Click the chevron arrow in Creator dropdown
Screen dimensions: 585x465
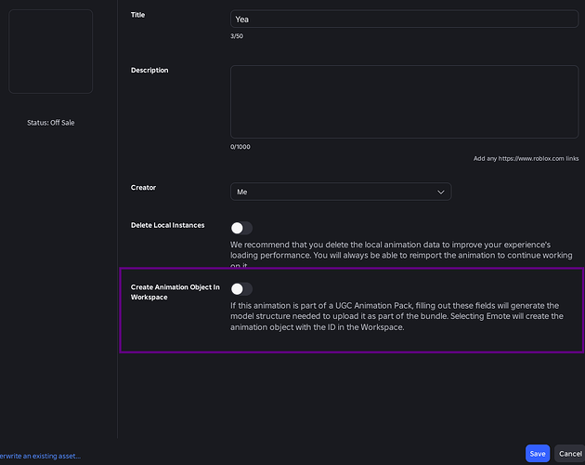pos(441,193)
